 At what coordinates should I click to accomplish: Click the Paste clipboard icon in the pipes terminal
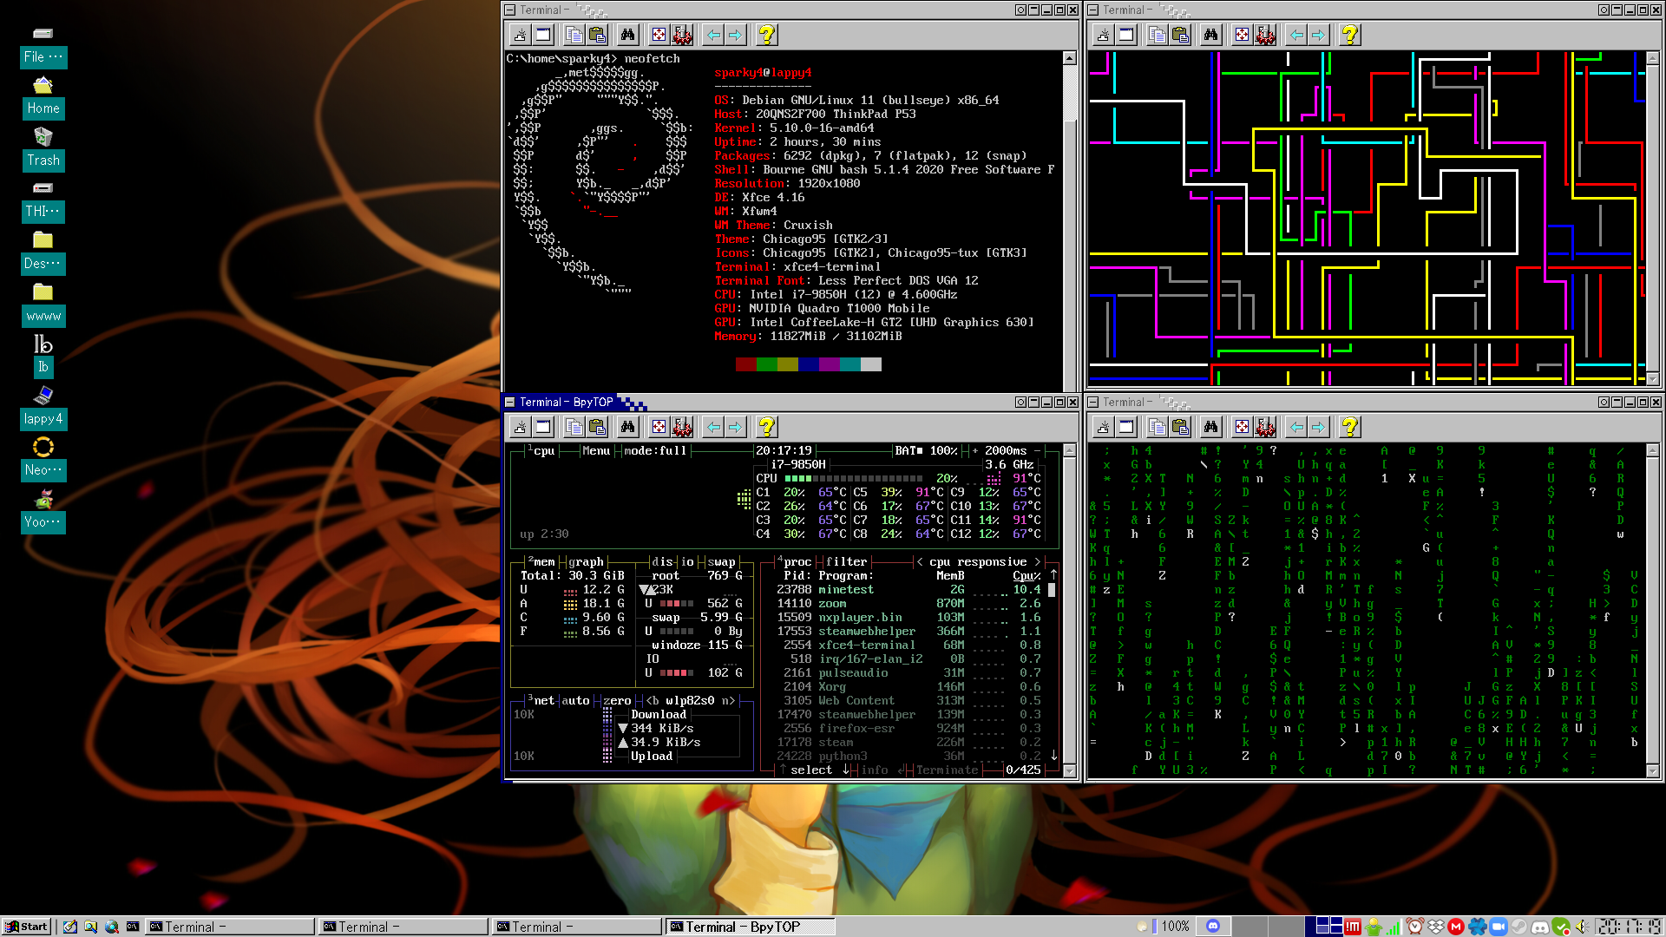pyautogui.click(x=1180, y=35)
